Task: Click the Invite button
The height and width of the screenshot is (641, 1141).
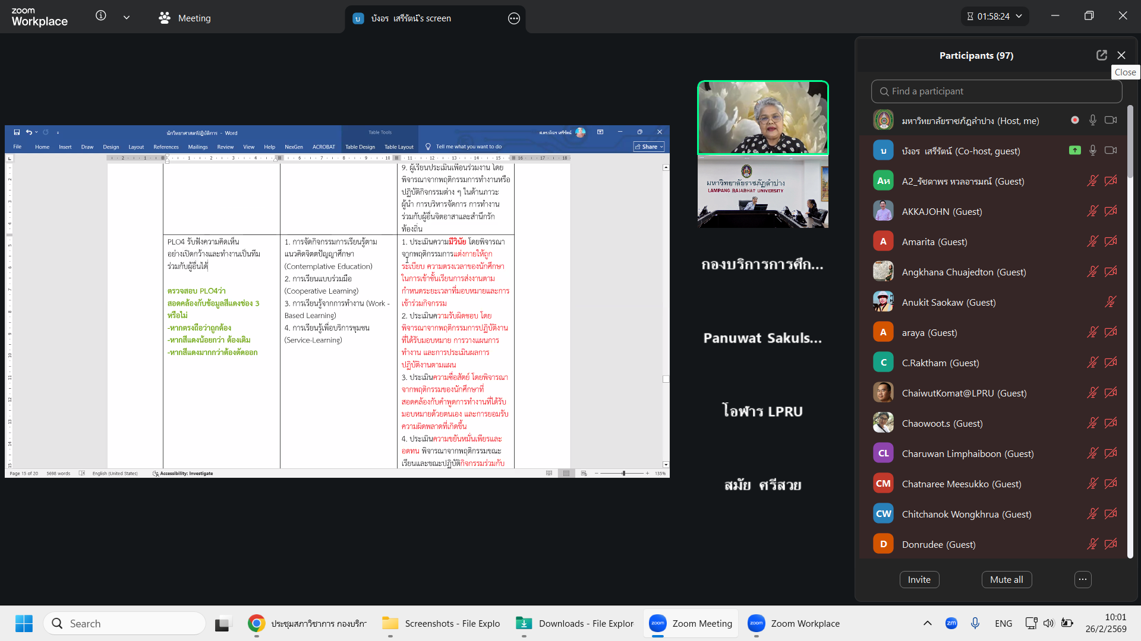Action: (x=919, y=579)
